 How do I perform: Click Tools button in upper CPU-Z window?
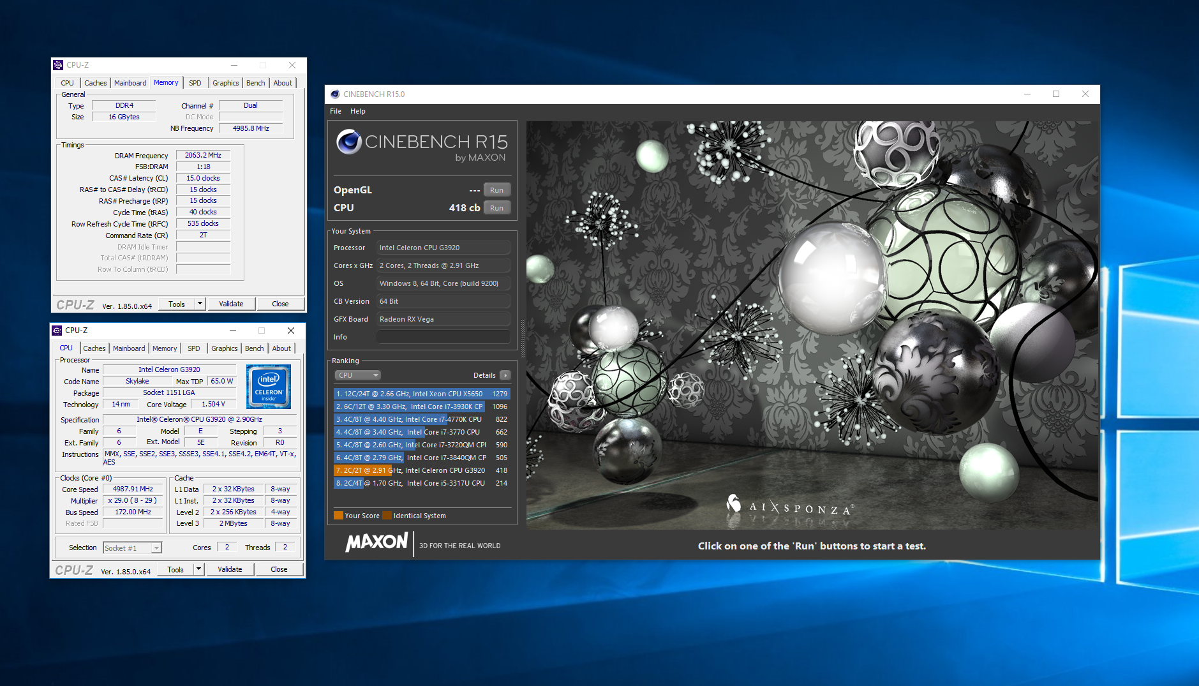(177, 304)
